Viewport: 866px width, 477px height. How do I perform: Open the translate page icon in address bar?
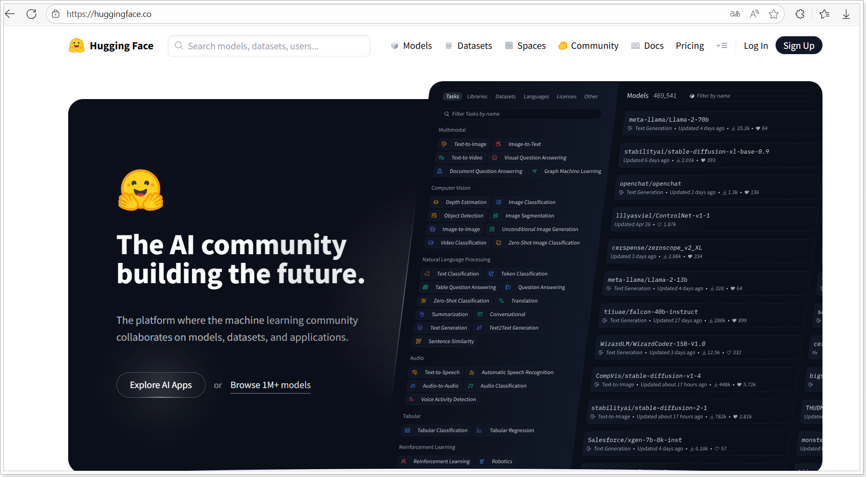point(735,14)
